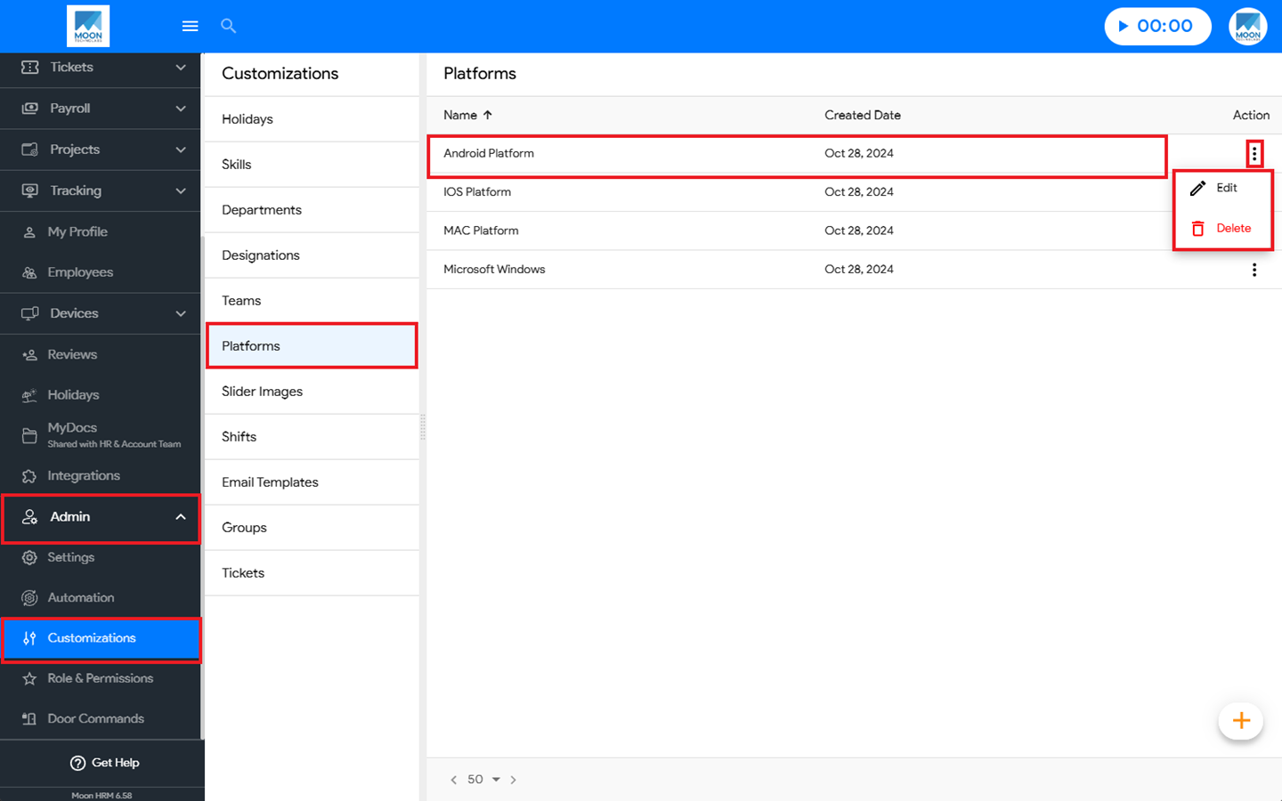Open the Holidays customization tab
The width and height of the screenshot is (1282, 801).
(312, 119)
